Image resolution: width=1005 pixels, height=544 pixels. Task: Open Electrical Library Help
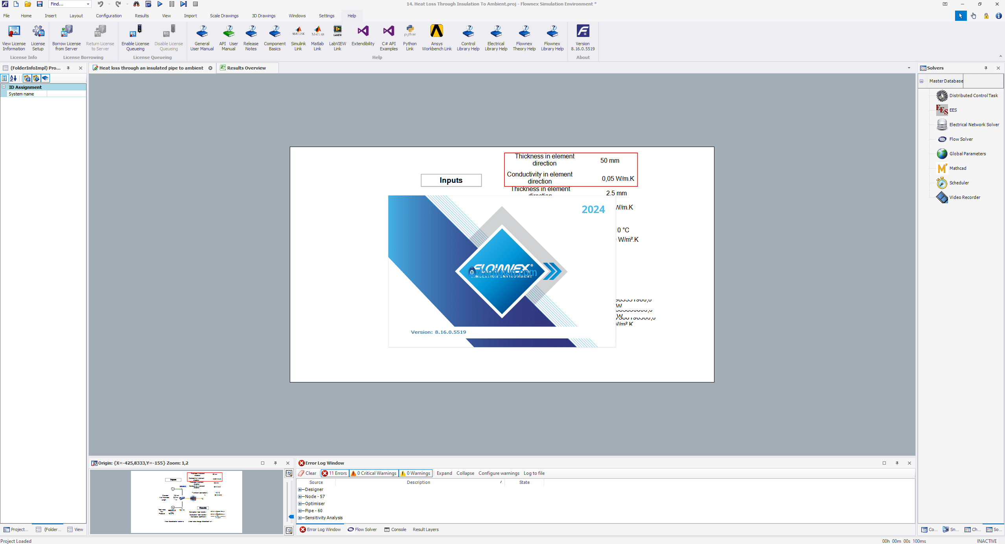click(496, 38)
